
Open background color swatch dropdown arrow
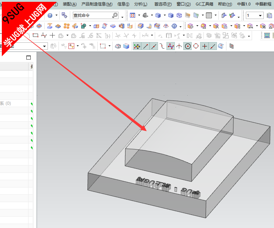coord(215,15)
